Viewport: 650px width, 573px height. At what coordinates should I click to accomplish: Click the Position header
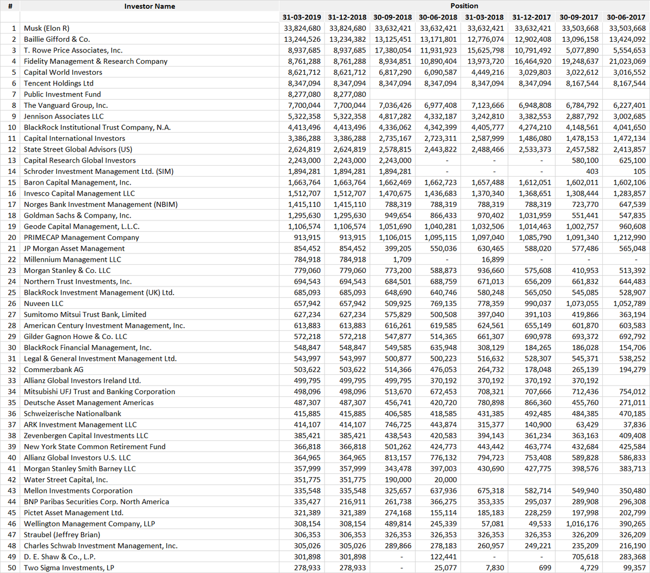click(x=464, y=6)
